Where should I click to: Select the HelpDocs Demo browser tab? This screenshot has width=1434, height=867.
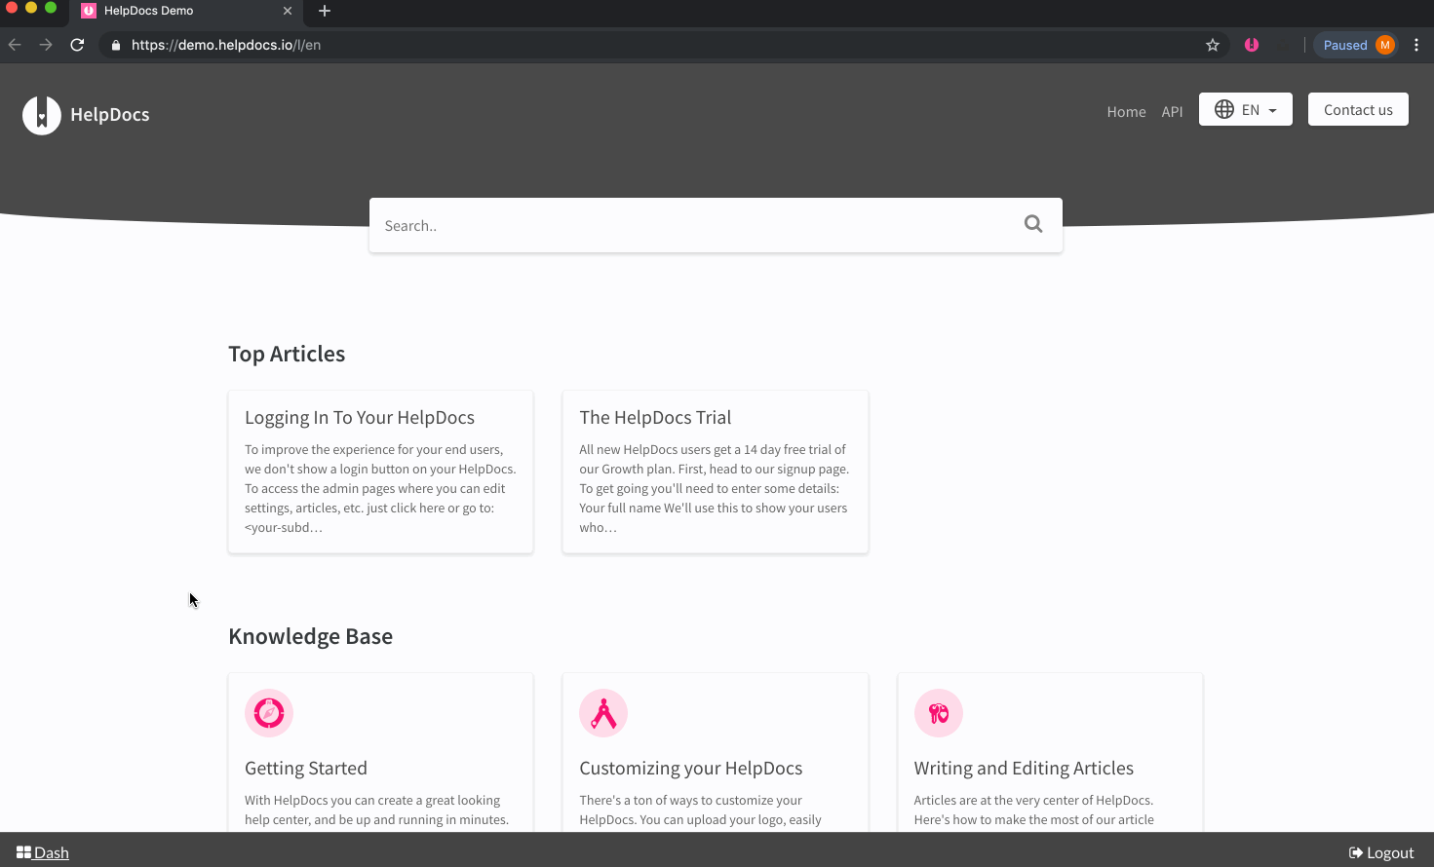pos(185,11)
